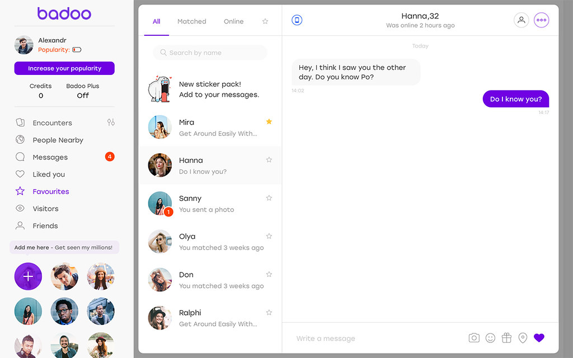573x358 pixels.
Task: Switch to the All conversations tab
Action: point(157,22)
